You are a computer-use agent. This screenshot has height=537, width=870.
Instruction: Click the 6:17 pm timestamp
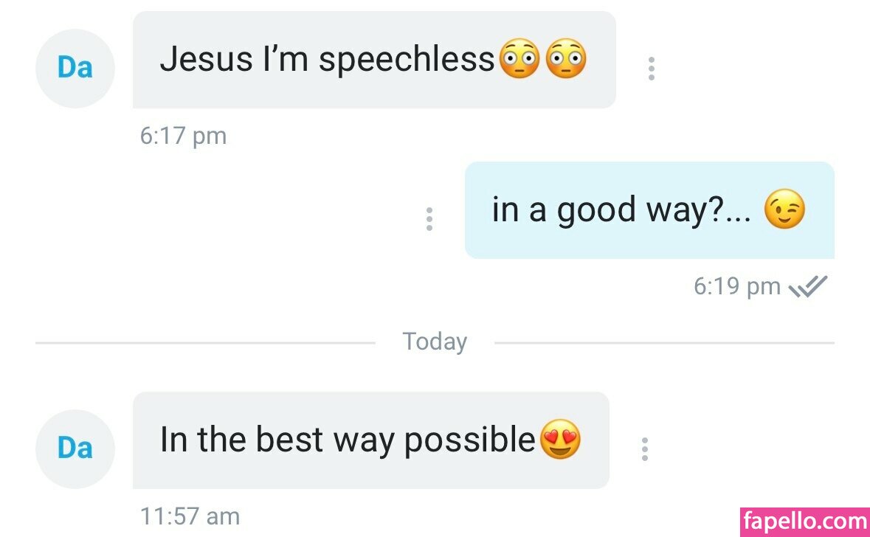183,136
